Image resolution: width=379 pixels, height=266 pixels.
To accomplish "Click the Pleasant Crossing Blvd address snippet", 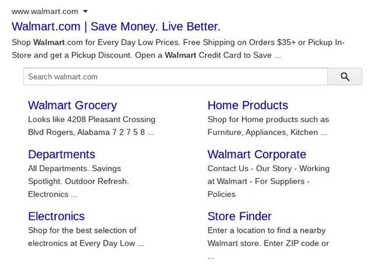I will click(x=92, y=126).
